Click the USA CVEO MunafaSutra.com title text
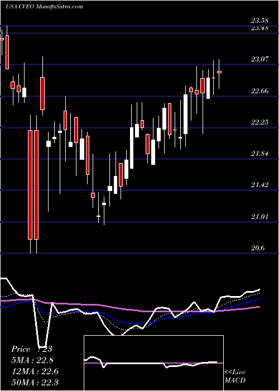Image resolution: width=279 pixels, height=391 pixels. (44, 7)
